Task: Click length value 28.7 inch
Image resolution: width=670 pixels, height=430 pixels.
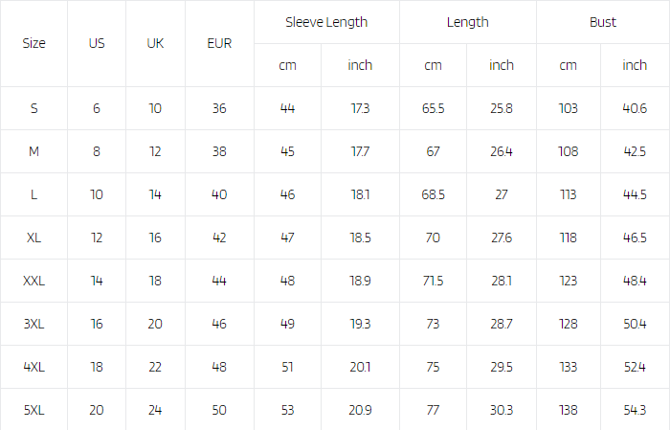Action: point(502,324)
